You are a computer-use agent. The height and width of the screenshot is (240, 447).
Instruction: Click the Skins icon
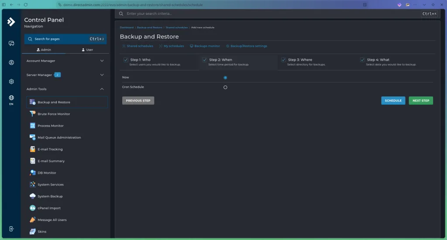pyautogui.click(x=32, y=231)
